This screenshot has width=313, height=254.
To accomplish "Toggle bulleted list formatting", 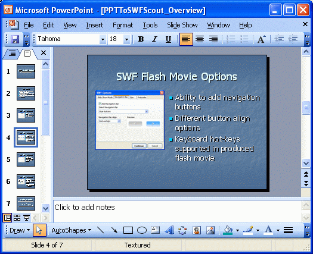I will point(244,39).
